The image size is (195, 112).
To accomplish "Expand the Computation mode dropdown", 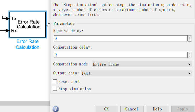I will point(142,64).
